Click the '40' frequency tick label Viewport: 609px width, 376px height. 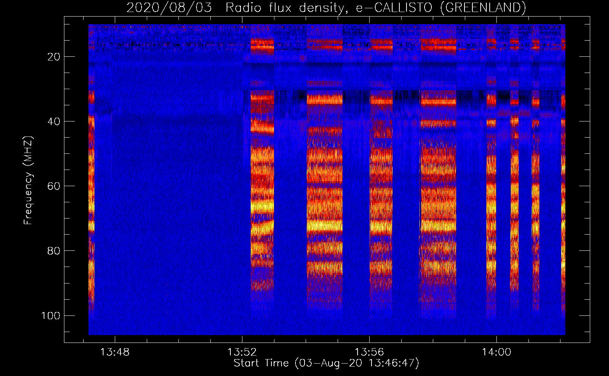pos(54,121)
